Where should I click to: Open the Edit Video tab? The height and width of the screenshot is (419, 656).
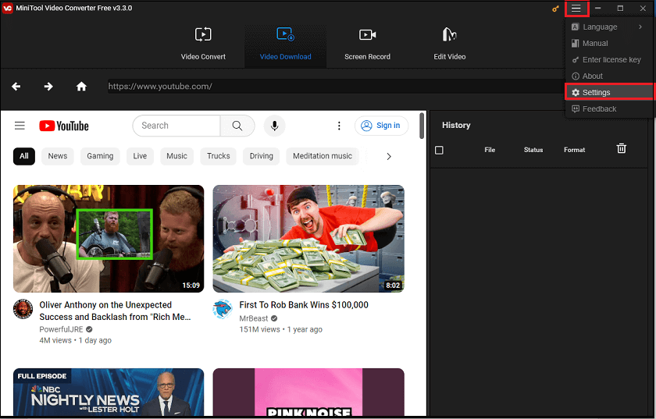coord(449,44)
